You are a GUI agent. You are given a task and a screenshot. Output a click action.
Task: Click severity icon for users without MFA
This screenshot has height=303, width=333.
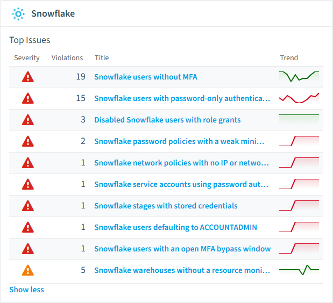28,77
